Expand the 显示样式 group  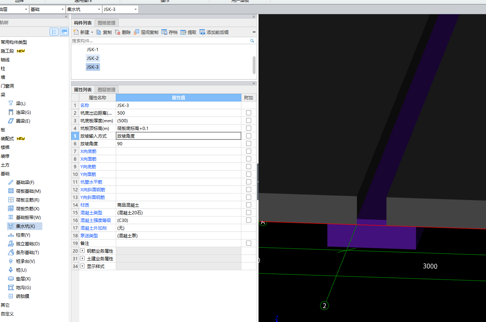click(82, 266)
